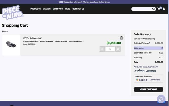Click the Start Checkout button
Viewport: 169px width, 106px height.
point(148,89)
